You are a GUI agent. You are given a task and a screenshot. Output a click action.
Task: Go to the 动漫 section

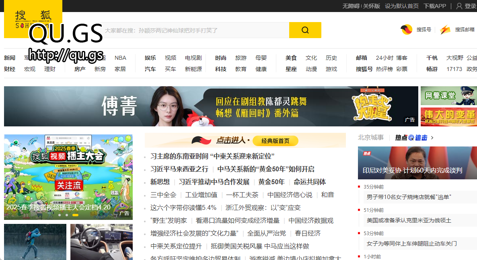click(311, 69)
